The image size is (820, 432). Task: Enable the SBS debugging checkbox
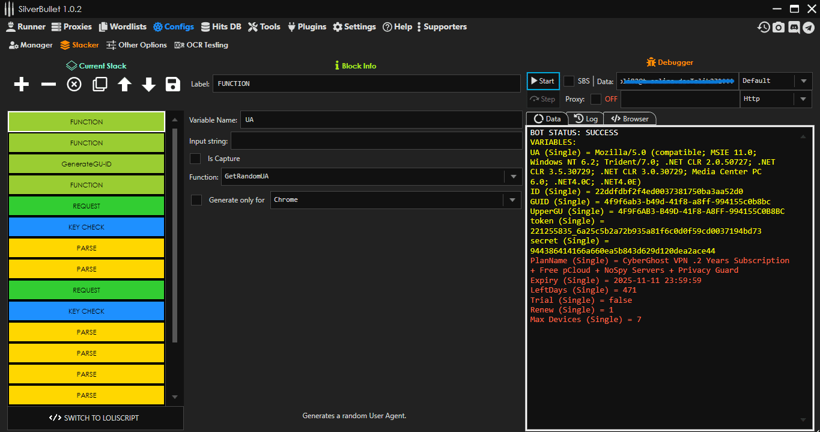[568, 81]
